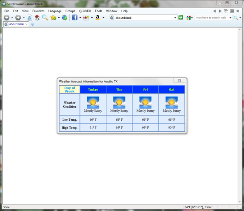Click the green Go arrow button
The image size is (244, 211).
tap(181, 18)
